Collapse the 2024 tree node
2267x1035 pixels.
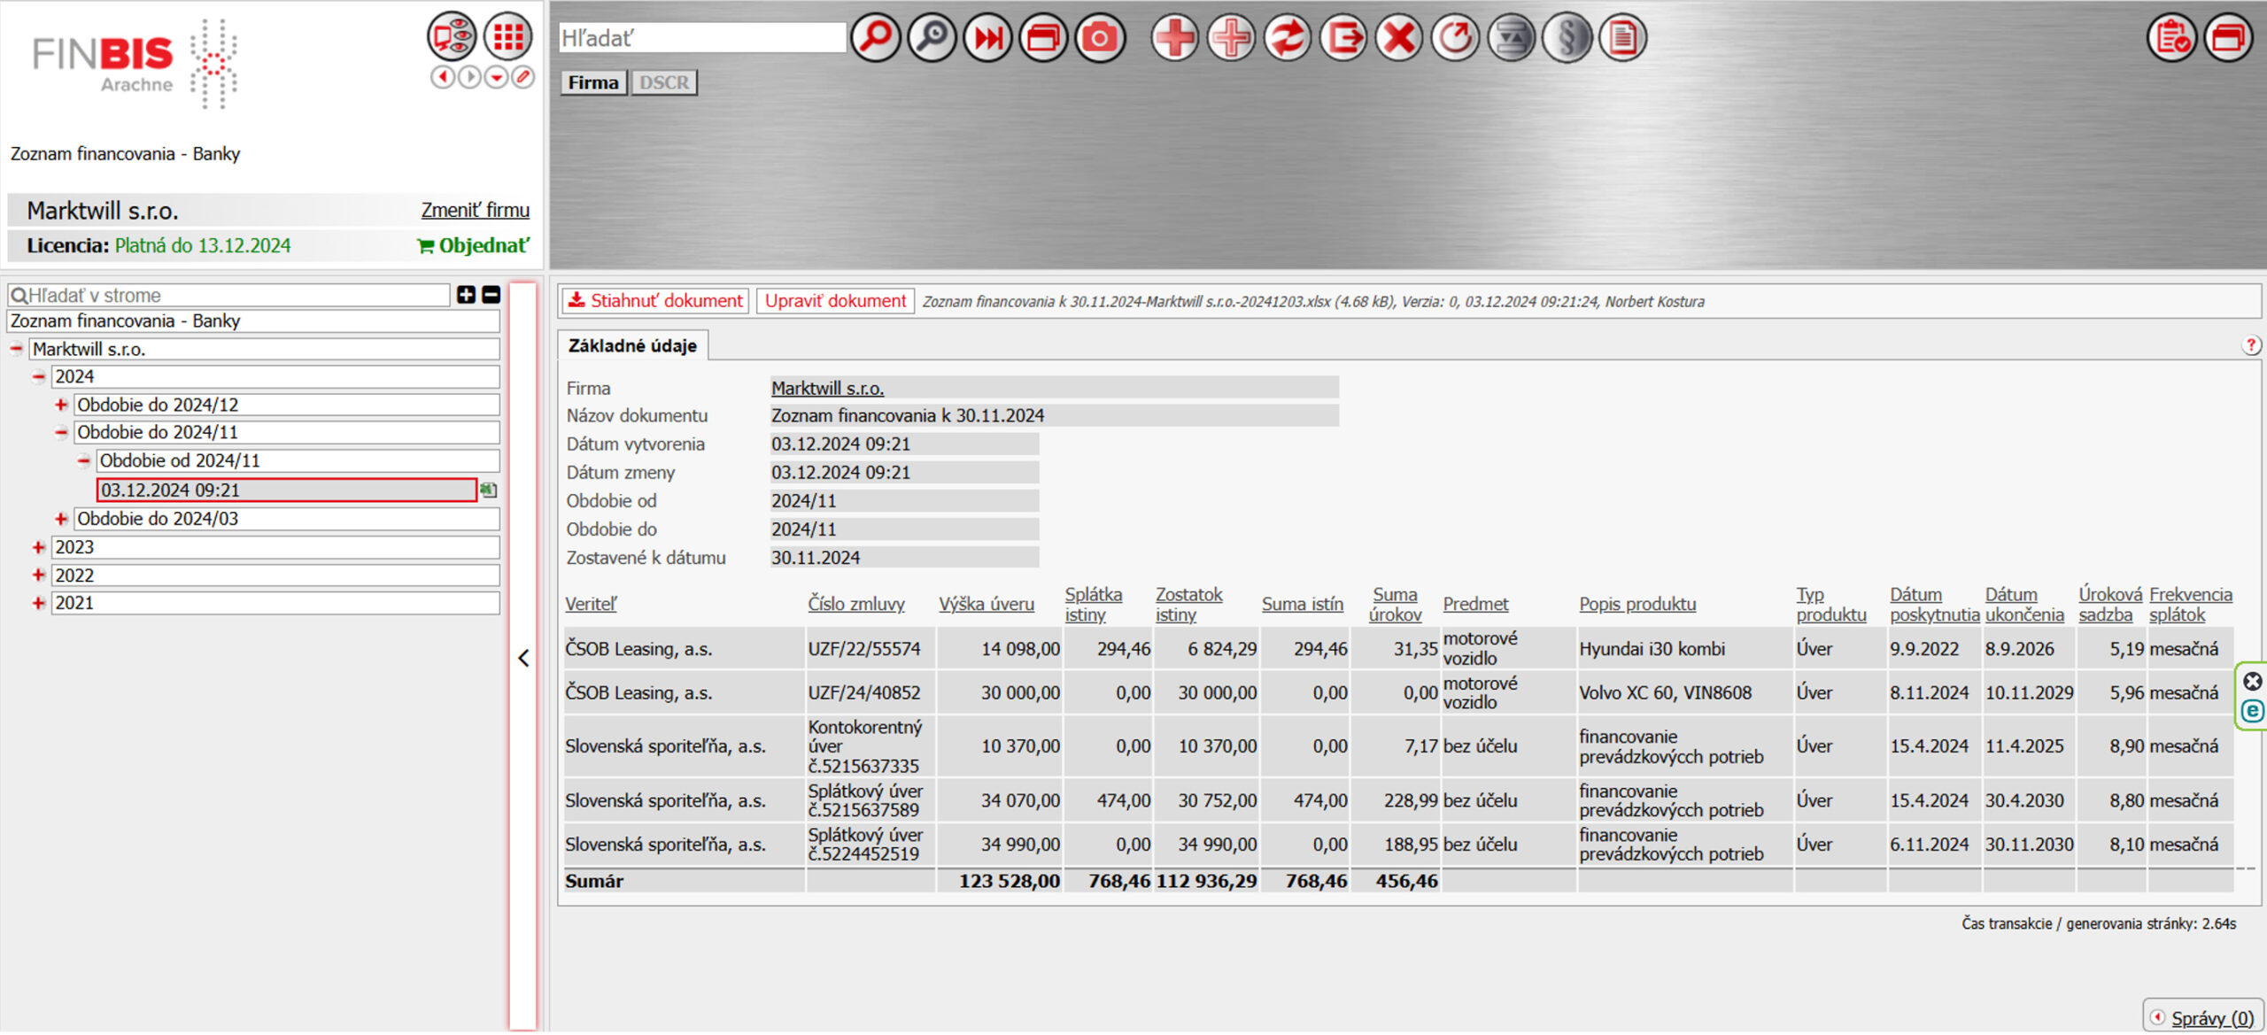point(38,377)
